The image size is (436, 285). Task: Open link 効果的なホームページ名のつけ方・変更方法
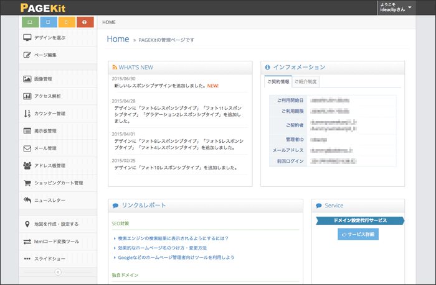(x=163, y=248)
